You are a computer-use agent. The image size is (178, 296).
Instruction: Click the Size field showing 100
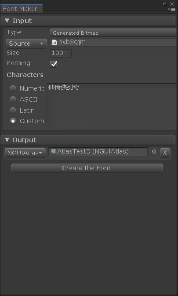tap(61, 53)
